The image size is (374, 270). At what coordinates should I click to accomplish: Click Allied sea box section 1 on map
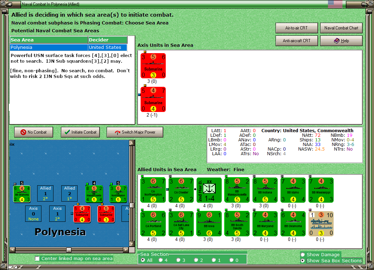[45, 193]
